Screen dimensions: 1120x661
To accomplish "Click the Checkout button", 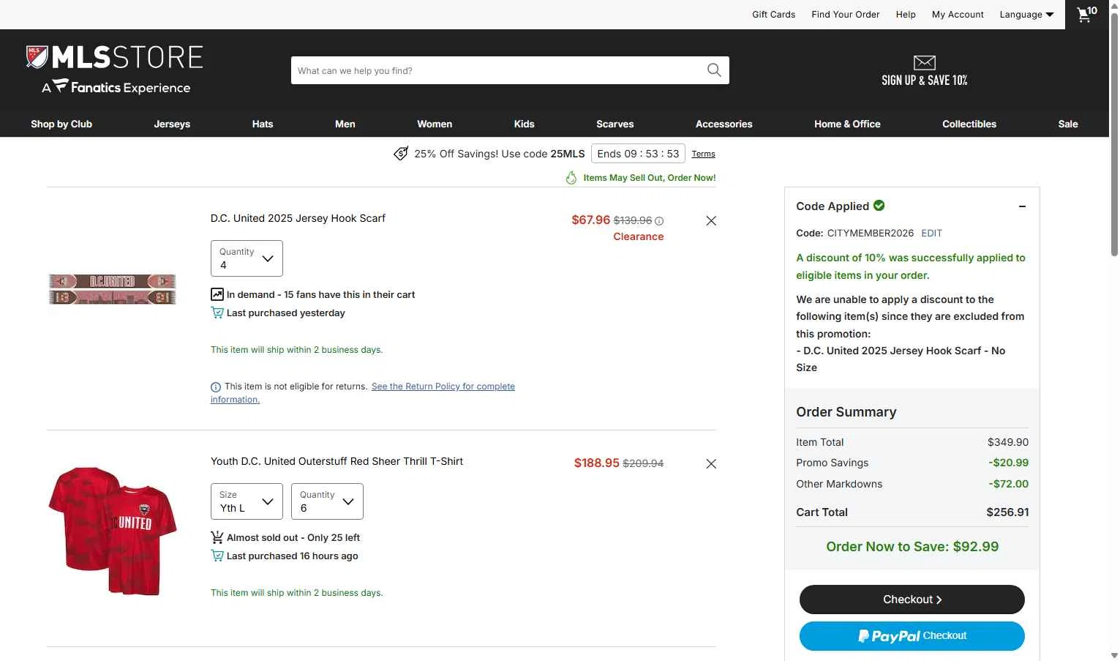I will pos(912,600).
